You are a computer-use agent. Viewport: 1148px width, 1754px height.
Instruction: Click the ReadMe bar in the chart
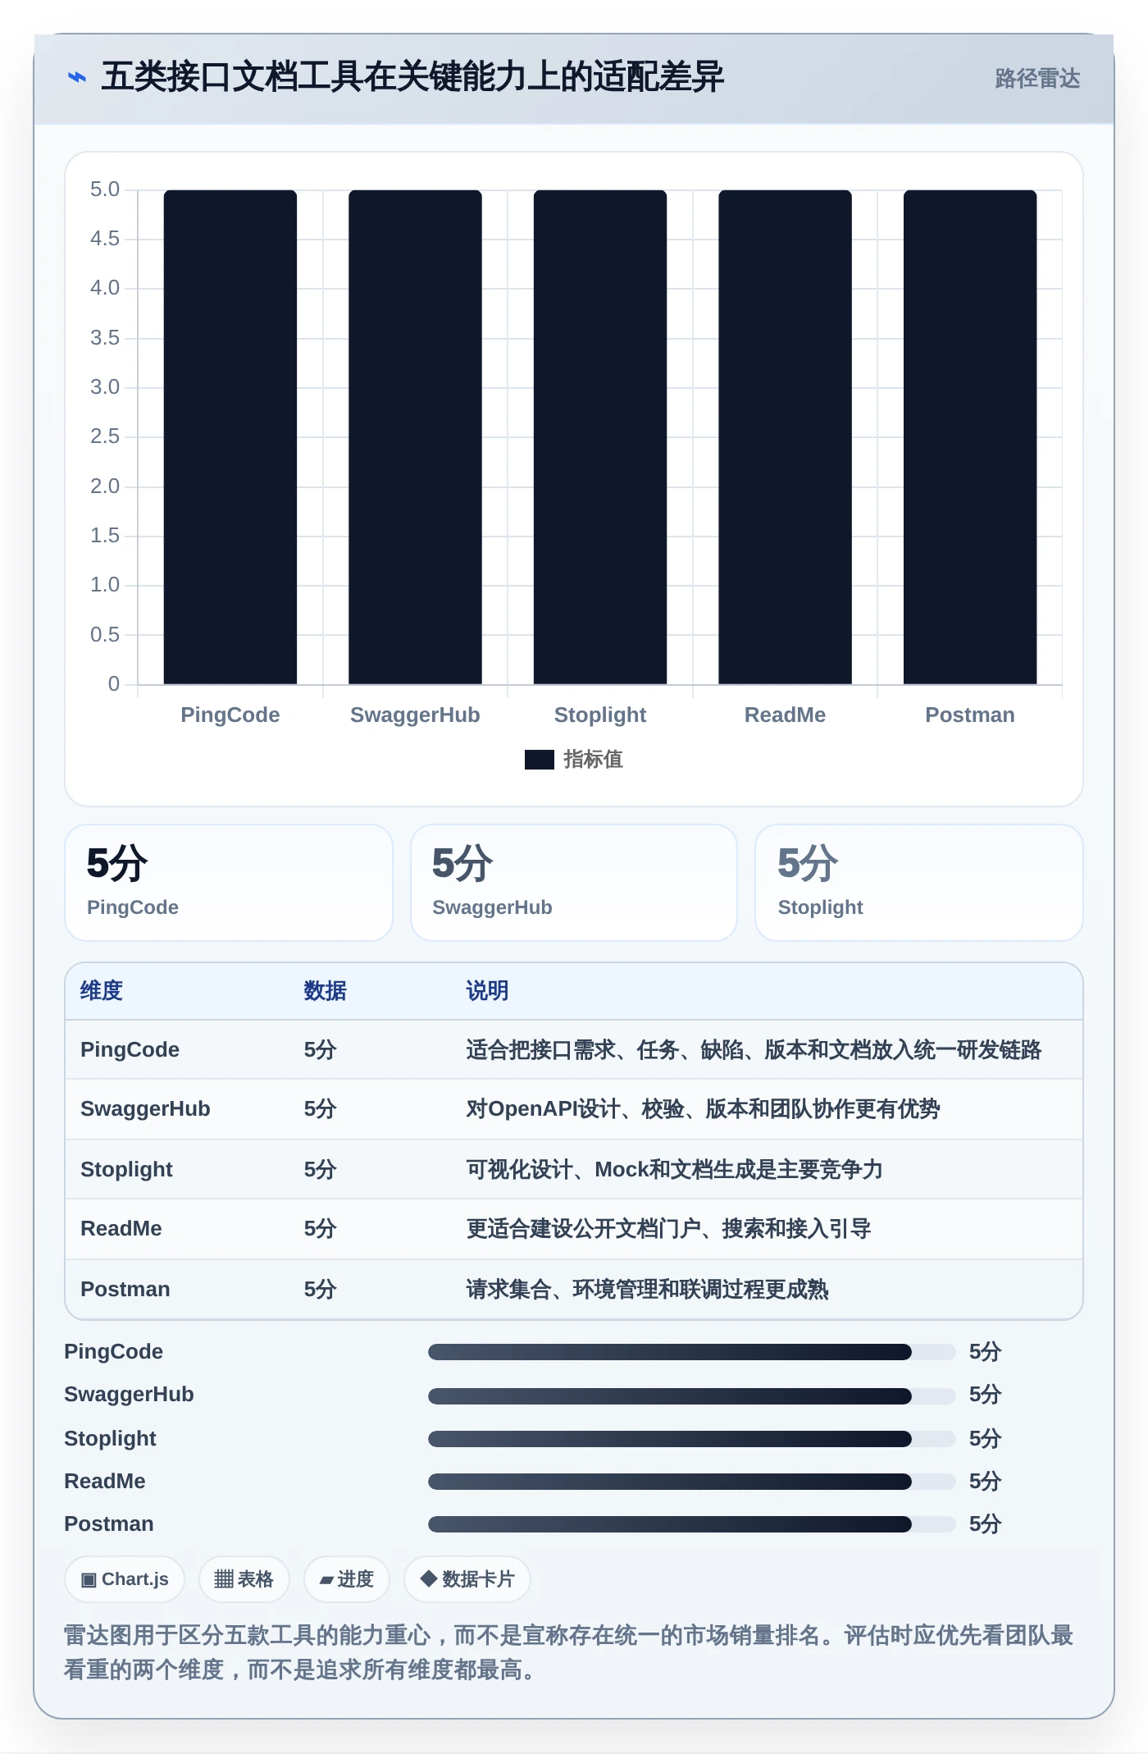point(785,437)
